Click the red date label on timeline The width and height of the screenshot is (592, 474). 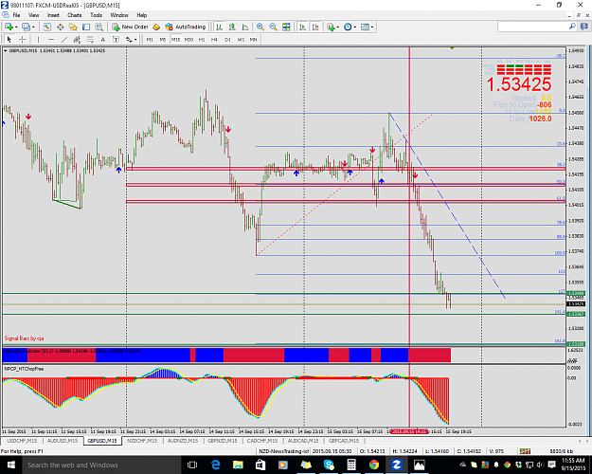(409, 431)
